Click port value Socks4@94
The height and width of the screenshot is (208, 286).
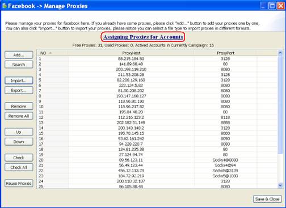click(x=225, y=165)
